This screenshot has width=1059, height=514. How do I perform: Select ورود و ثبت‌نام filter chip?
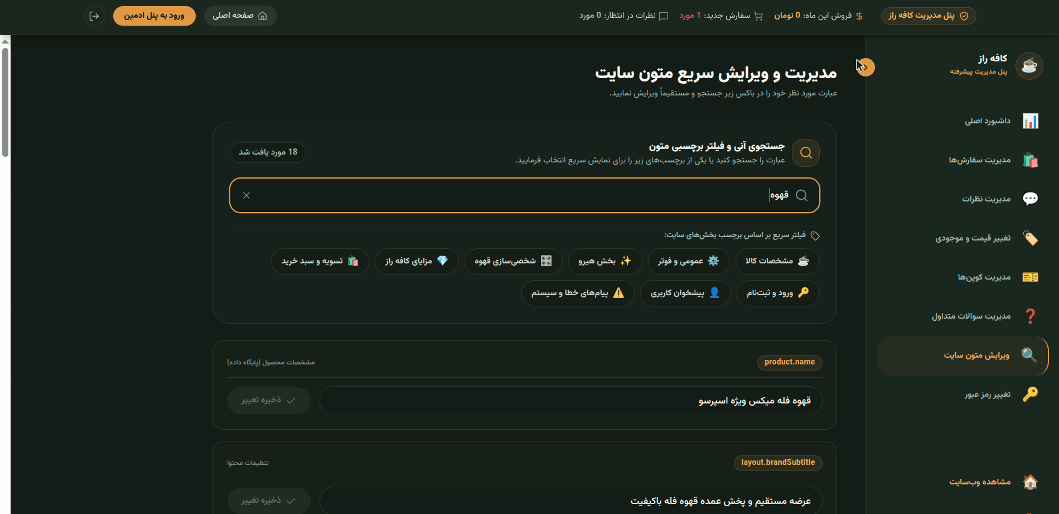click(778, 293)
